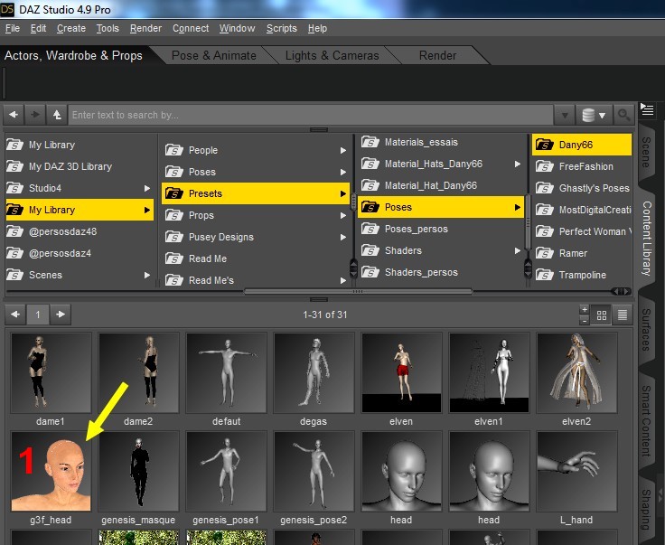Select the @persosdaz48 folder

click(x=80, y=231)
